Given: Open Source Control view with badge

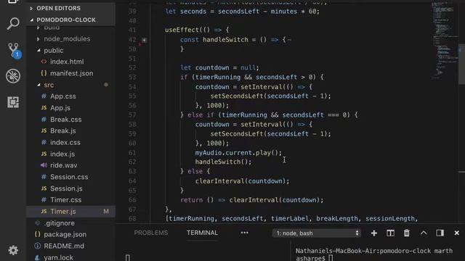Looking at the screenshot, I should tap(14, 50).
